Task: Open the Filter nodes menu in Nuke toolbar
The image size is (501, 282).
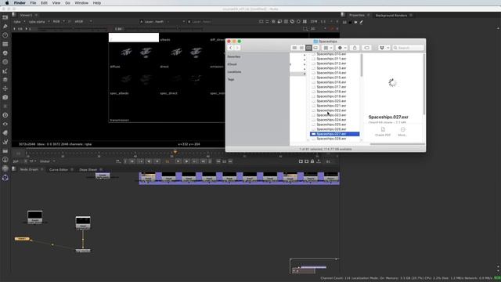Action: click(x=5, y=62)
